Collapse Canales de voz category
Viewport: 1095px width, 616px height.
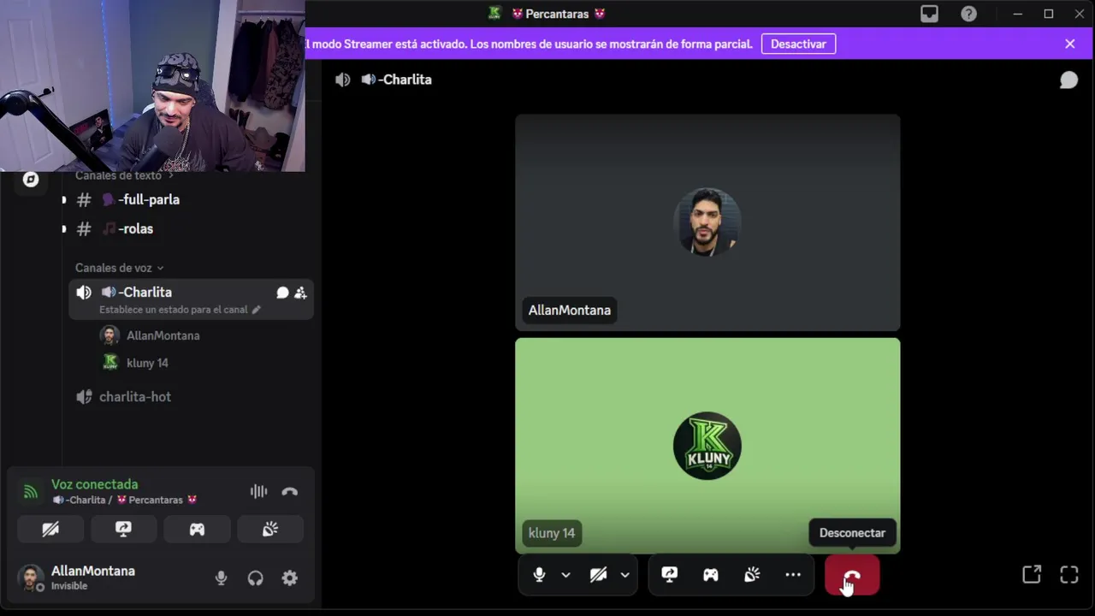(x=119, y=268)
